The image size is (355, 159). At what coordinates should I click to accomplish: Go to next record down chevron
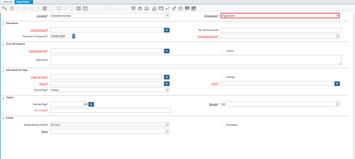119,8
